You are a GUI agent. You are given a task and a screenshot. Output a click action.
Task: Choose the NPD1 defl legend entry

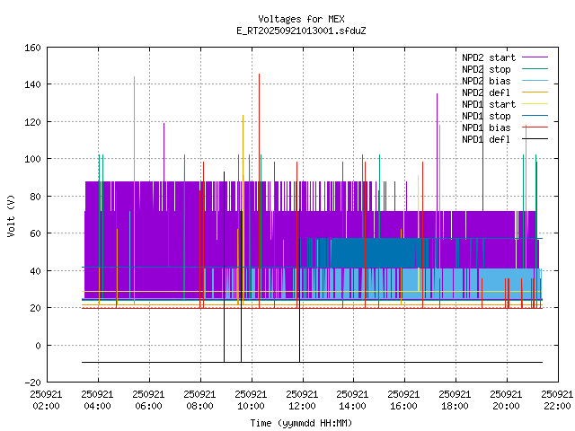[x=486, y=139]
